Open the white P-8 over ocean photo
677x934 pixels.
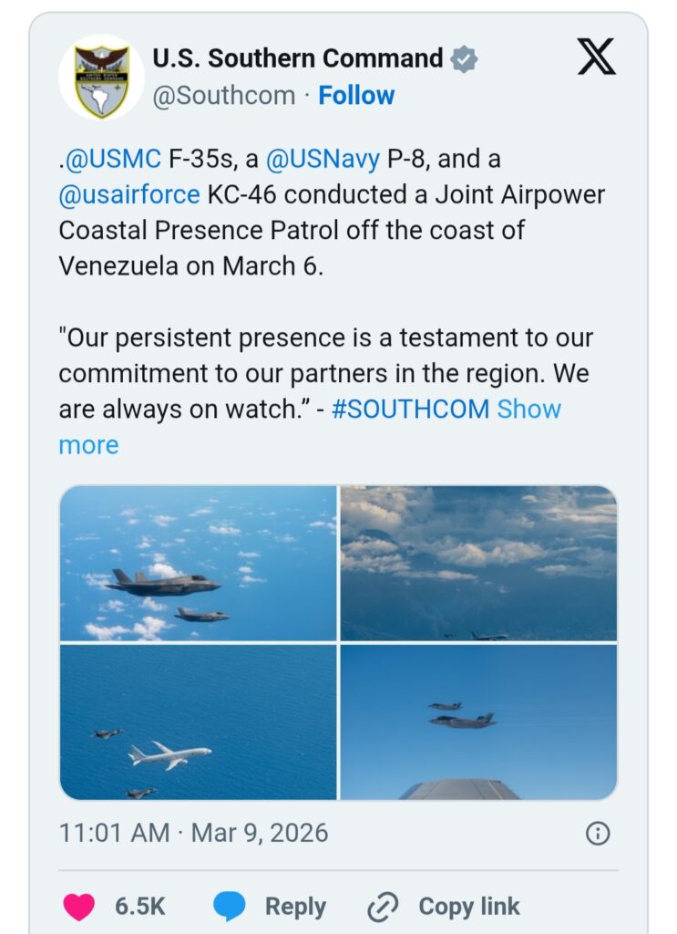tap(198, 722)
